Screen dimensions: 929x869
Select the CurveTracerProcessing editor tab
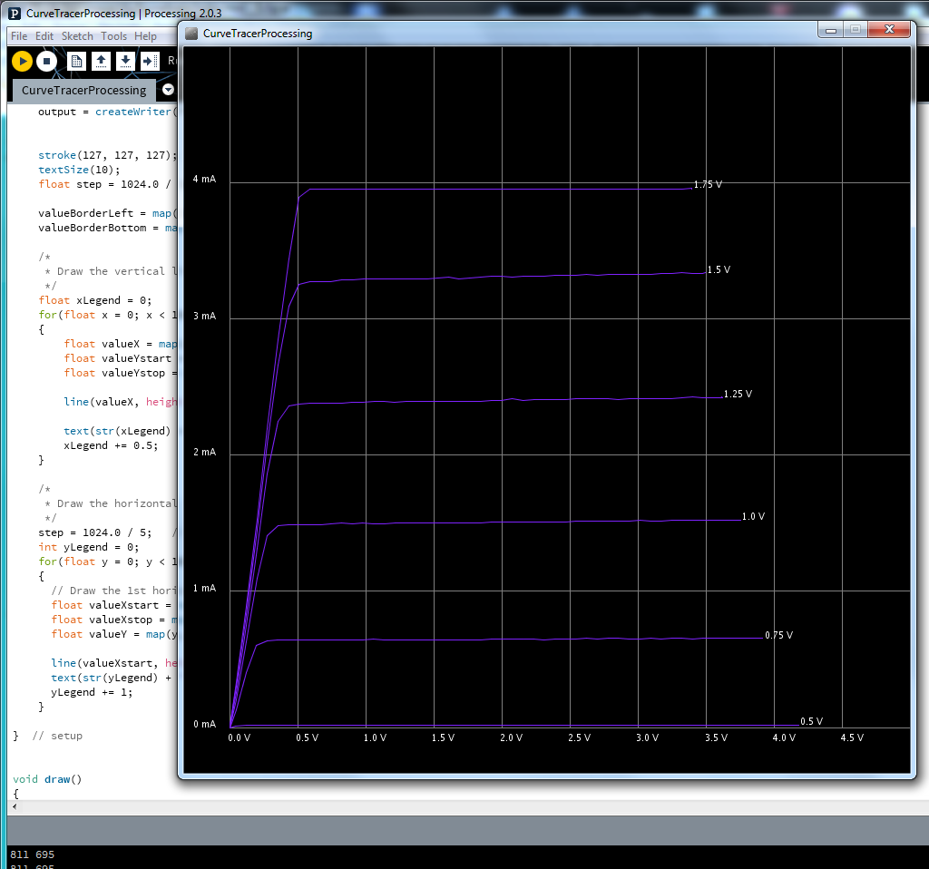coord(83,90)
